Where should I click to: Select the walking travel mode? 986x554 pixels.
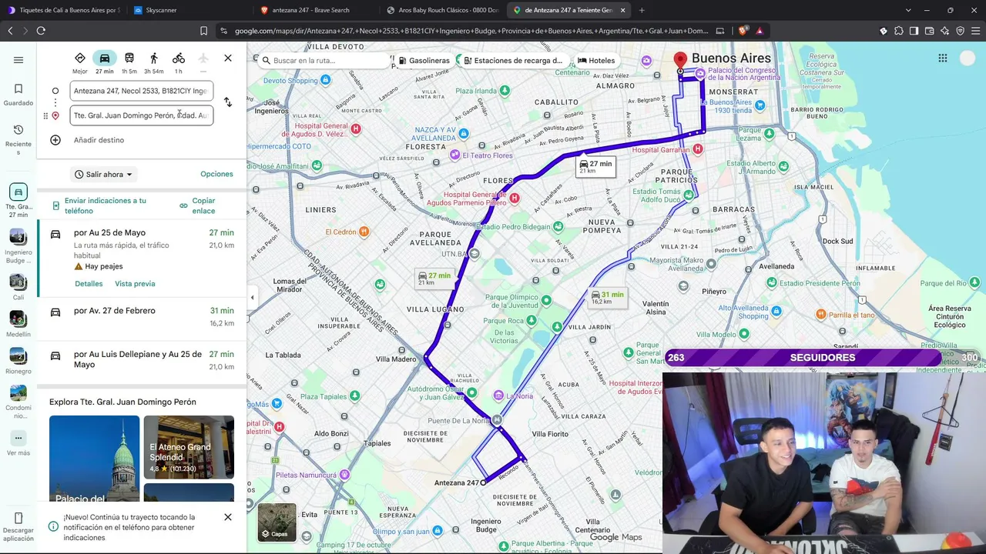tap(154, 62)
